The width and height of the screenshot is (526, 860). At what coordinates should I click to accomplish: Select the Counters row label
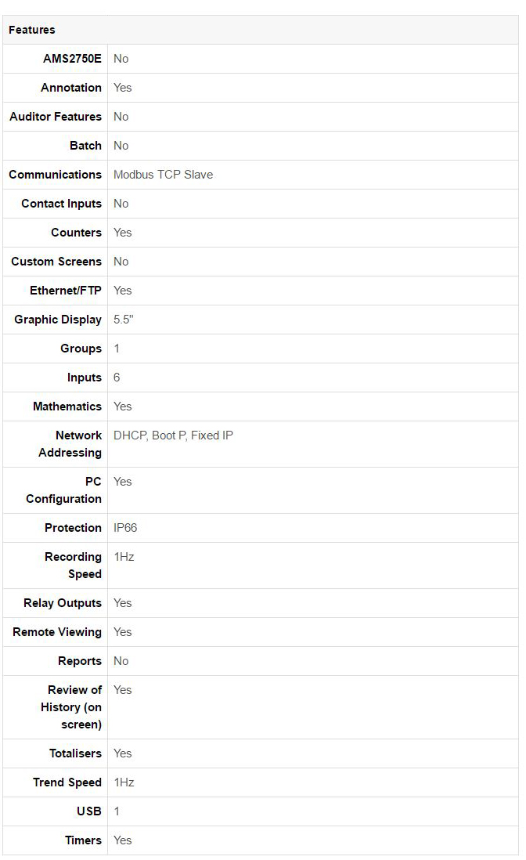(76, 233)
